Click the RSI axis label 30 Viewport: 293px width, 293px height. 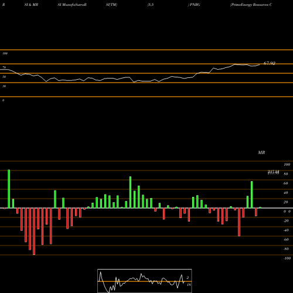coord(4,86)
